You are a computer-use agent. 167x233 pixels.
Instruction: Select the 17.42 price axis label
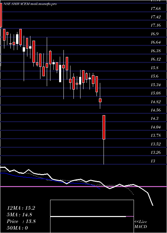click(156, 17)
